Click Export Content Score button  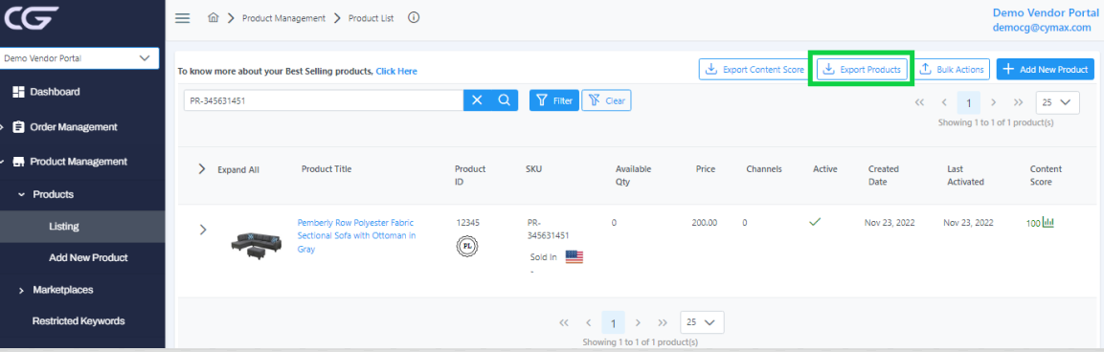pyautogui.click(x=755, y=69)
